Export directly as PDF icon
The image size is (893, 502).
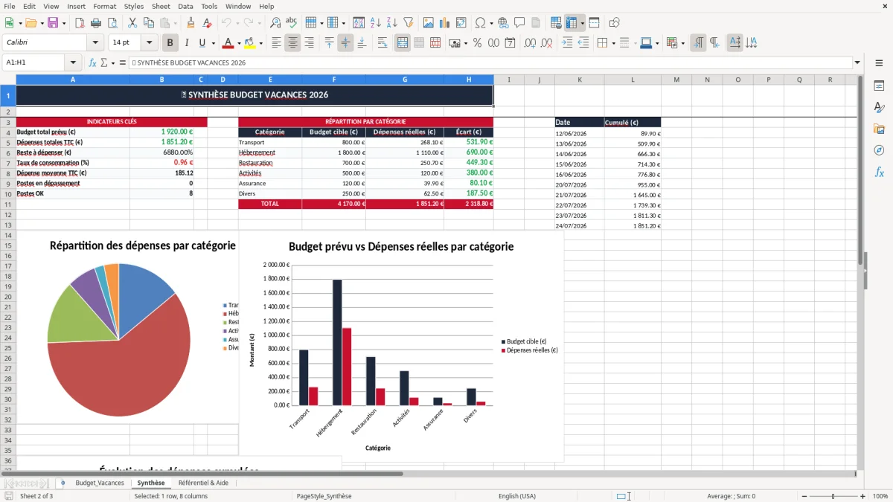tap(80, 23)
